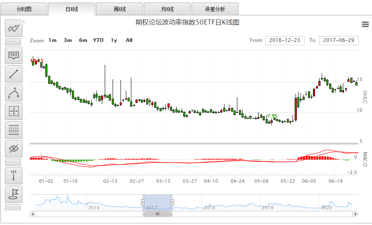Activate the measure zoom selection tool
Screen dimensions: 372x225
pos(14,111)
